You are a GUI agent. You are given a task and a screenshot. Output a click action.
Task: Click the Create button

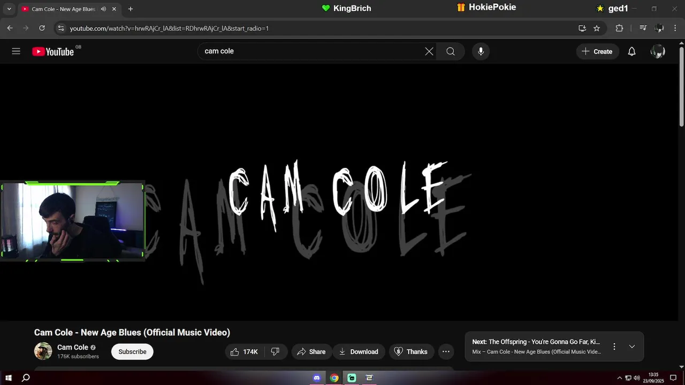point(597,51)
